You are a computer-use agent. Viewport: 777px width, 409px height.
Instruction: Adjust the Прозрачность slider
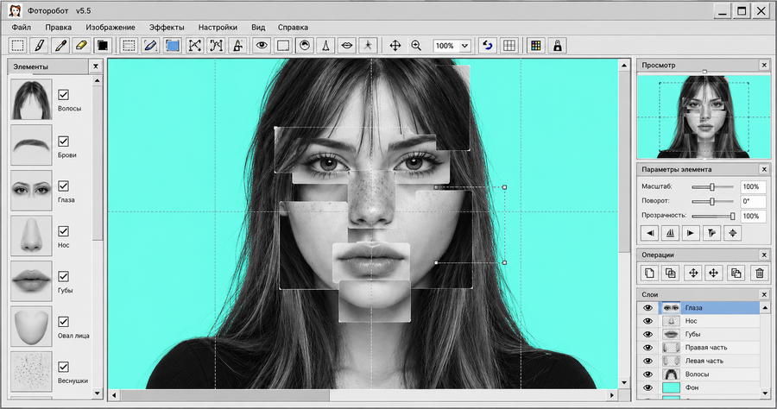[732, 216]
